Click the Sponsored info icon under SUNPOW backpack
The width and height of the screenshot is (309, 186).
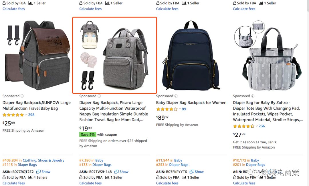22,96
